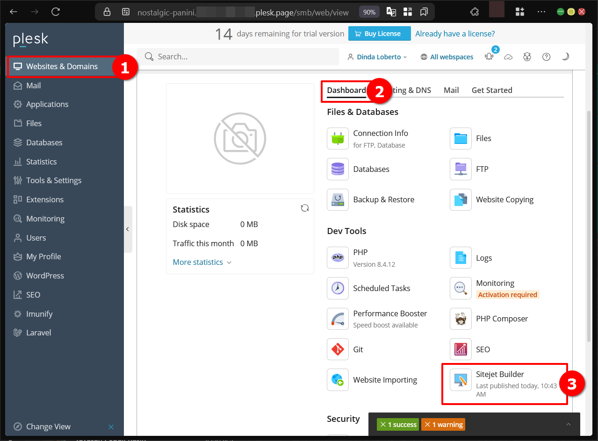This screenshot has height=441, width=598.
Task: Switch to the Get Started tab
Action: coord(491,90)
